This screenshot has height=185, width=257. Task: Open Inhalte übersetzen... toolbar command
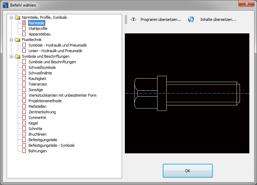(218, 20)
